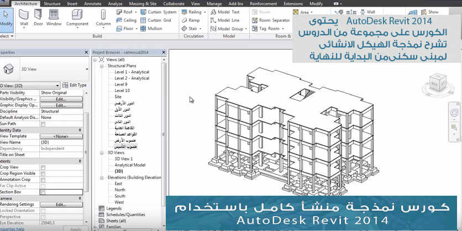The width and height of the screenshot is (462, 231).
Task: Click the Edit Type icon button
Action: pyautogui.click(x=75, y=85)
